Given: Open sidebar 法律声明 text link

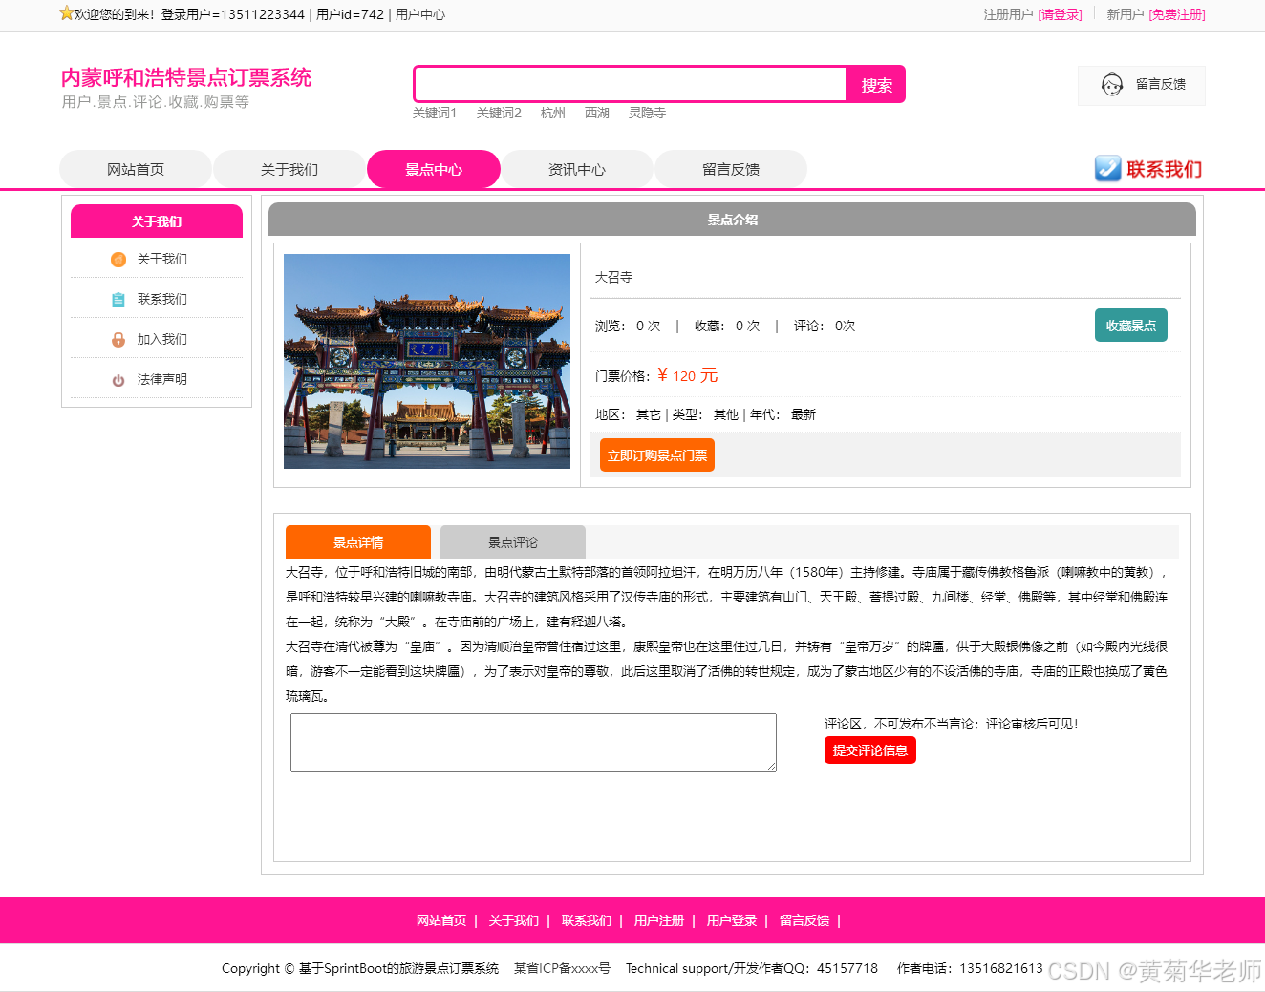Looking at the screenshot, I should [x=162, y=379].
